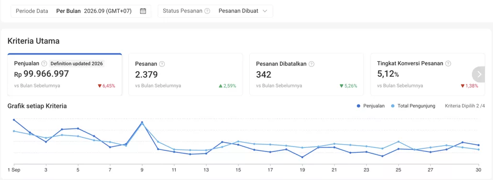Screen dimensions: 493x180
Task: Click help icon beside Penjualan
Action: (x=44, y=64)
